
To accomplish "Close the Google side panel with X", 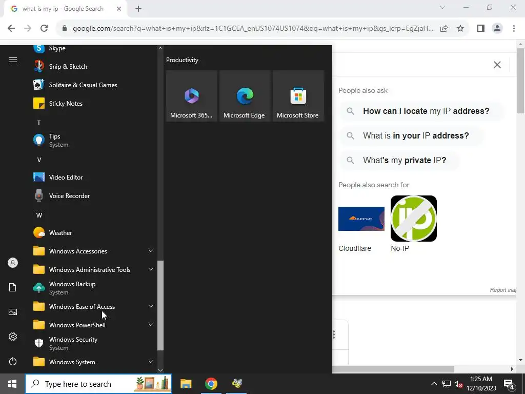I will 497,65.
